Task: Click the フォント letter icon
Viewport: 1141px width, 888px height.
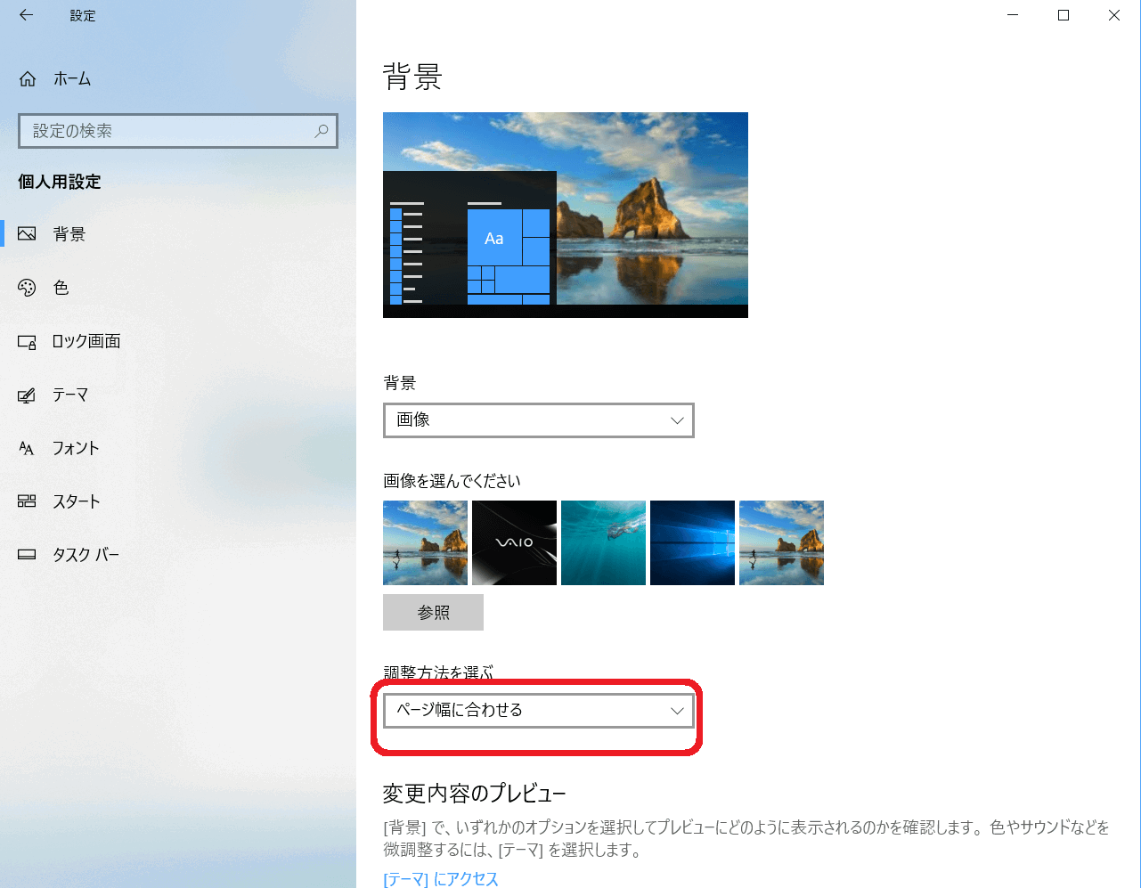Action: [x=27, y=449]
